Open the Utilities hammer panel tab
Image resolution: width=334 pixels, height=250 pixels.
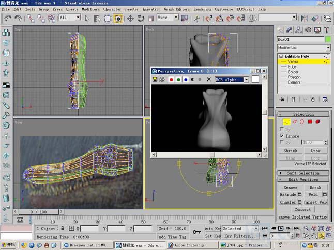327,30
